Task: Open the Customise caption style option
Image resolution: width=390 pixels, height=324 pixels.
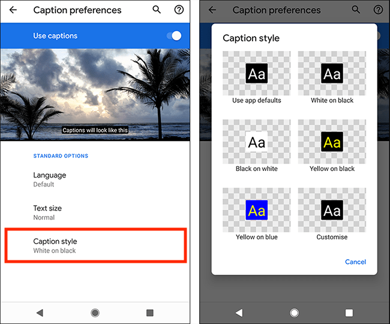Action: (x=332, y=211)
